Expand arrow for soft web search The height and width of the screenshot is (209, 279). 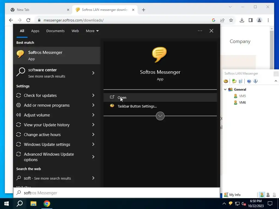[93, 178]
